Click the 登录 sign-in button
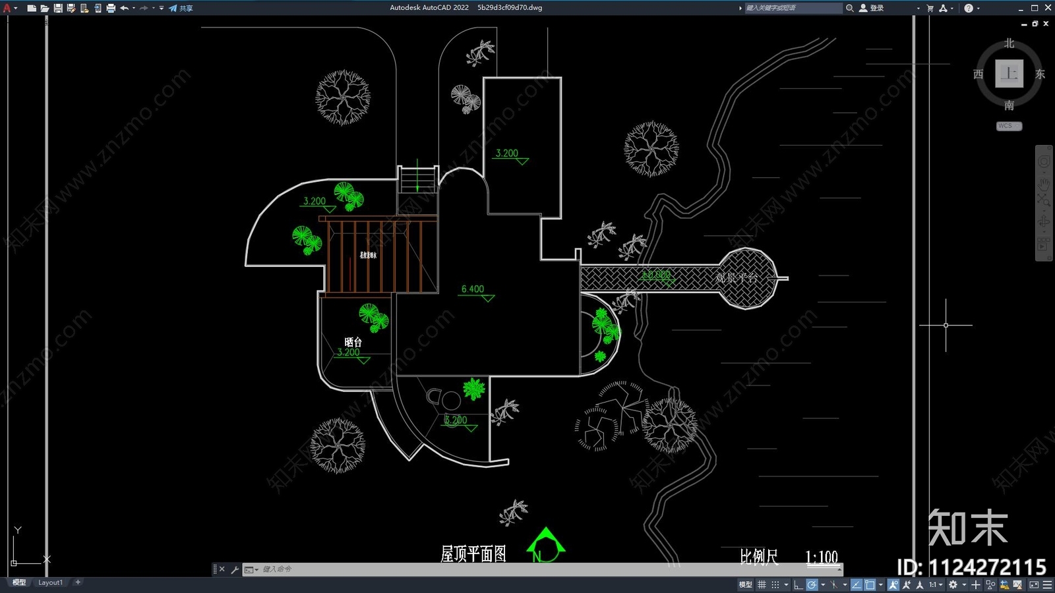Image resolution: width=1055 pixels, height=593 pixels. pyautogui.click(x=872, y=8)
